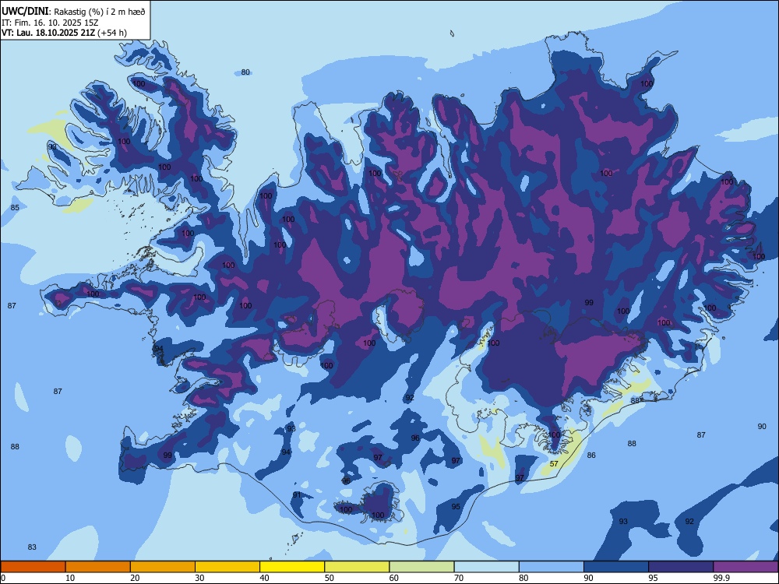Click the 30–40 golden yellow legend swatch
The height and width of the screenshot is (584, 779).
[227, 567]
